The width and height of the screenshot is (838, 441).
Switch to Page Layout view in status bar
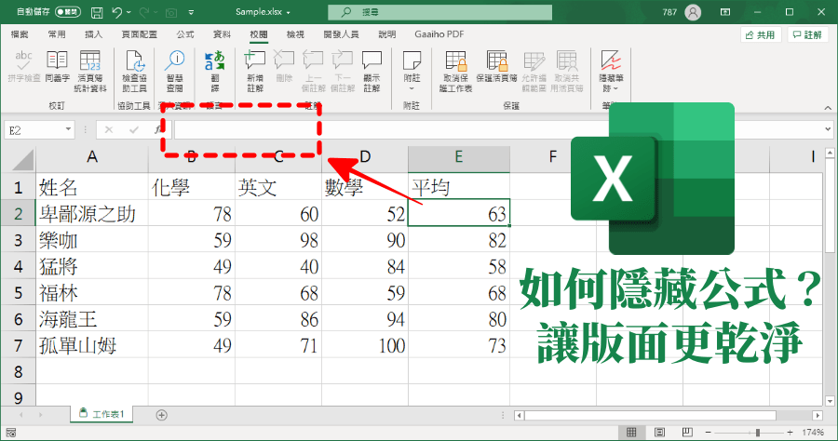659,432
